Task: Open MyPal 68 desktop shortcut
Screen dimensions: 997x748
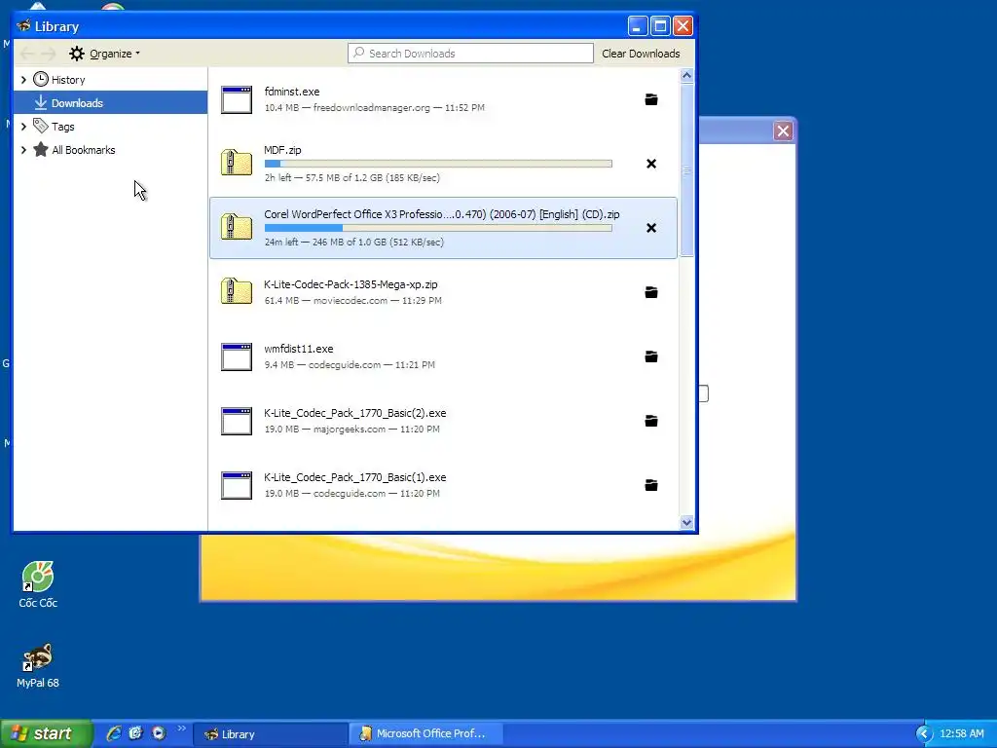Action: tap(38, 666)
